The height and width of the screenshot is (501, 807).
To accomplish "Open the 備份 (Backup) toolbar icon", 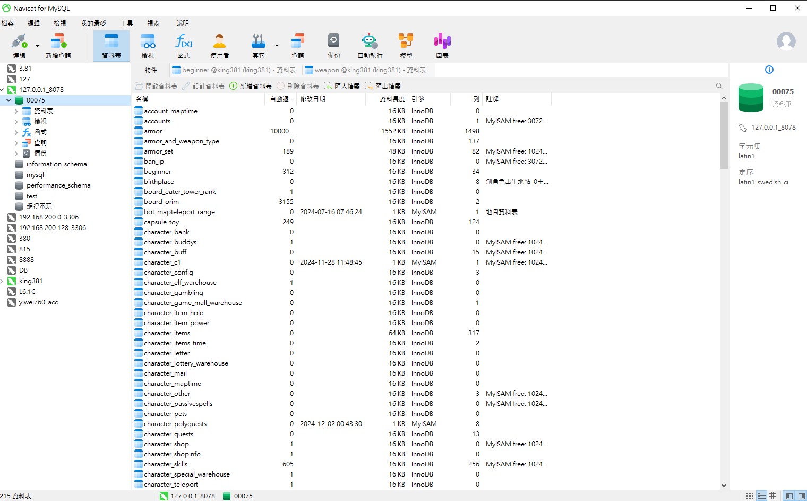I will pyautogui.click(x=334, y=46).
